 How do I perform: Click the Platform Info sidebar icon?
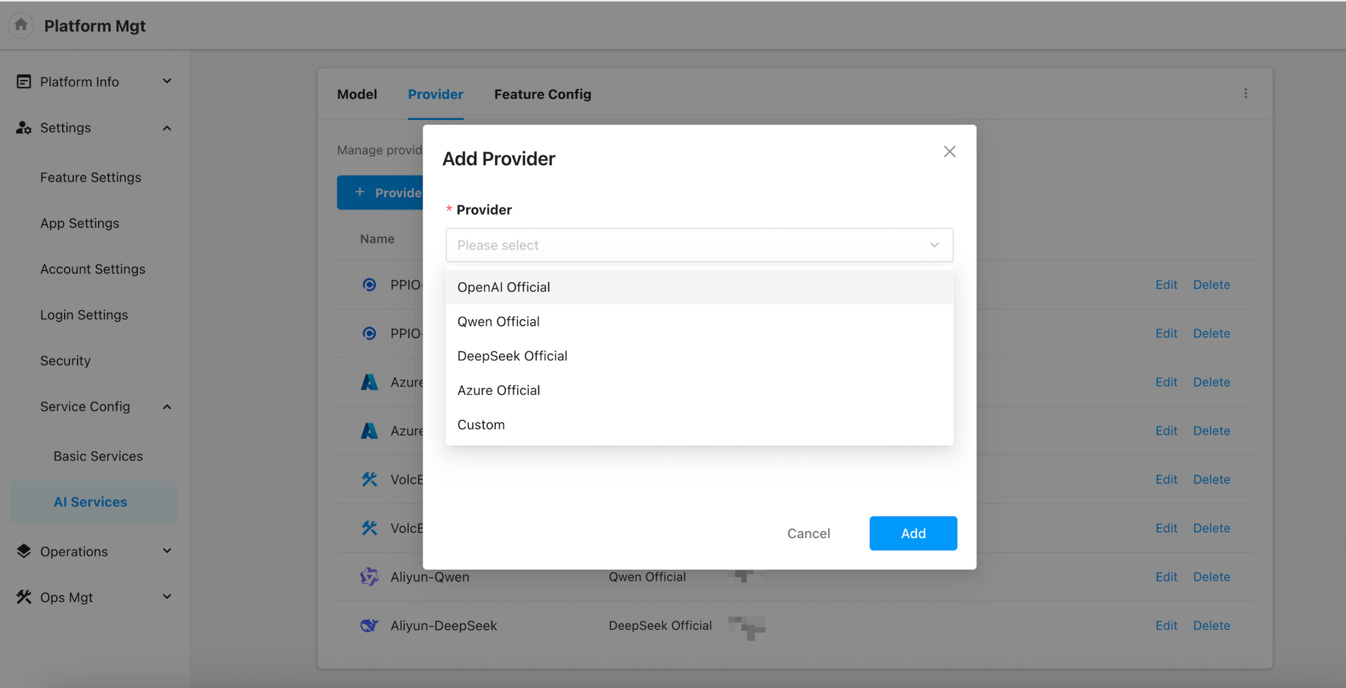click(24, 82)
